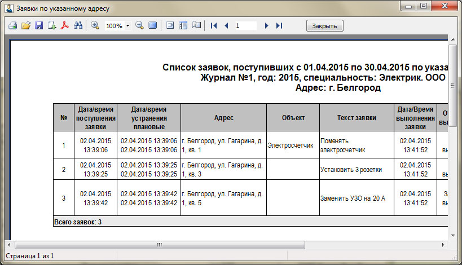Screen dimensions: 462x265
Task: Open the thumbnails view icon
Action: tap(183, 25)
